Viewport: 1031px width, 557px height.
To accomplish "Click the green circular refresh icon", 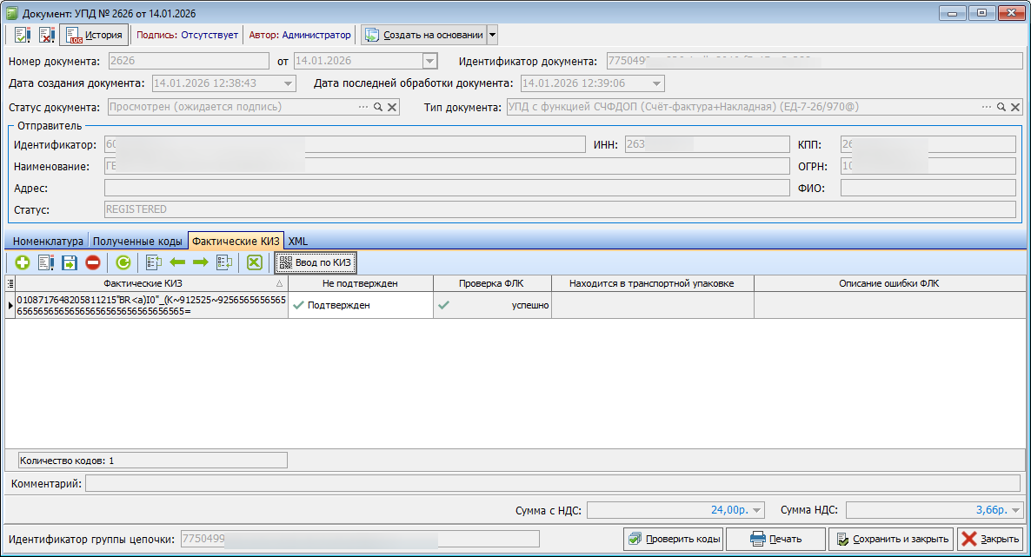I will click(123, 262).
